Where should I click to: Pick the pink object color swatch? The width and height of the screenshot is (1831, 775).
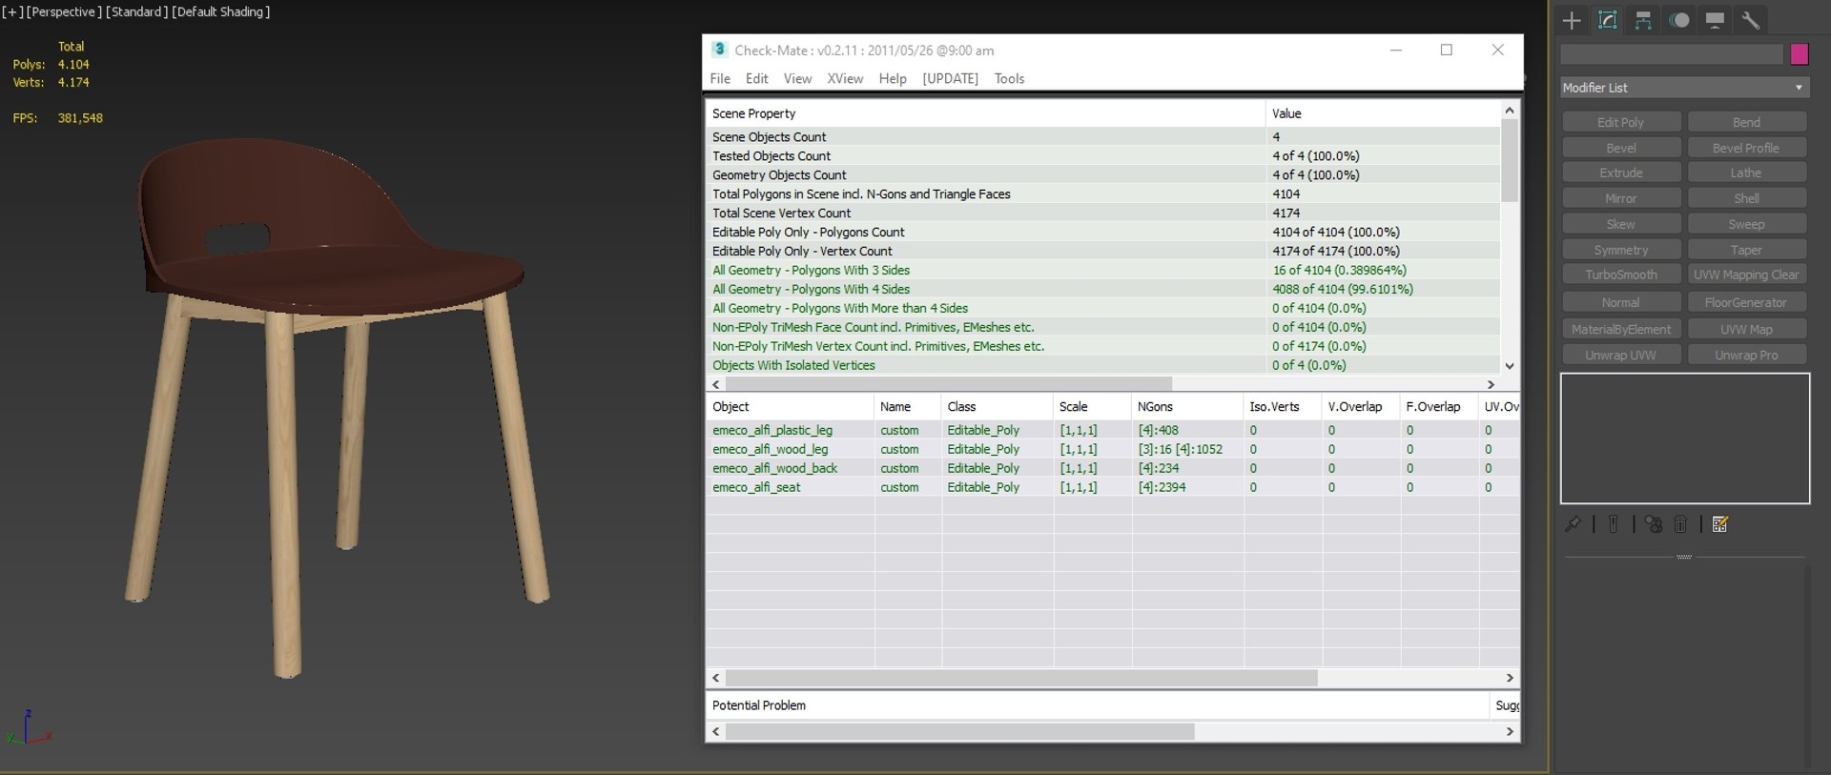pos(1800,54)
